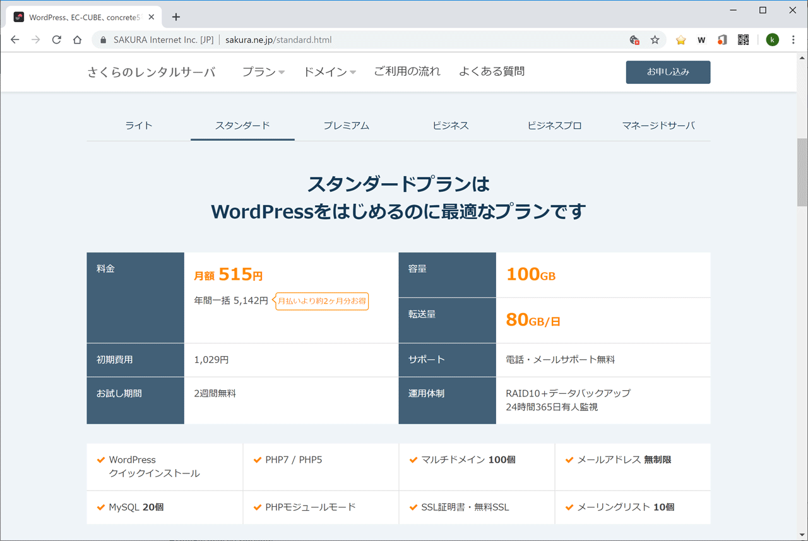
Task: Click the 100GB capacity value
Action: (531, 275)
